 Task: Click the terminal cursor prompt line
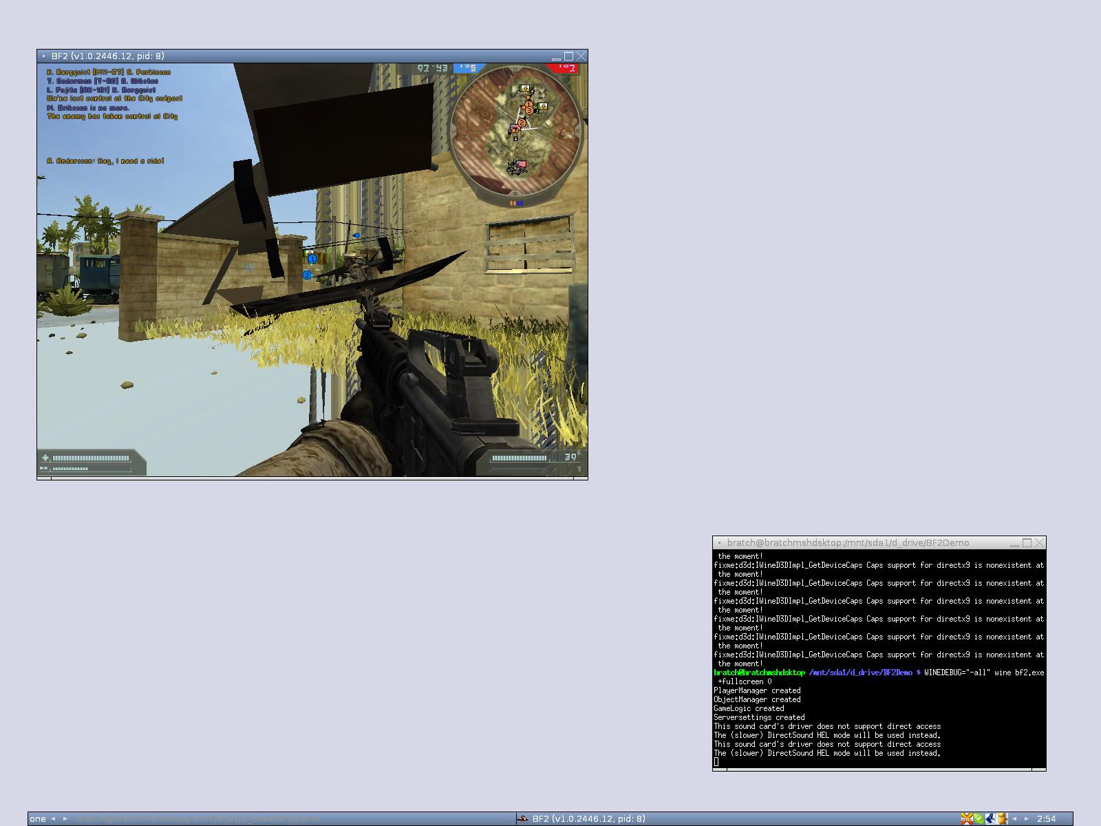[716, 761]
